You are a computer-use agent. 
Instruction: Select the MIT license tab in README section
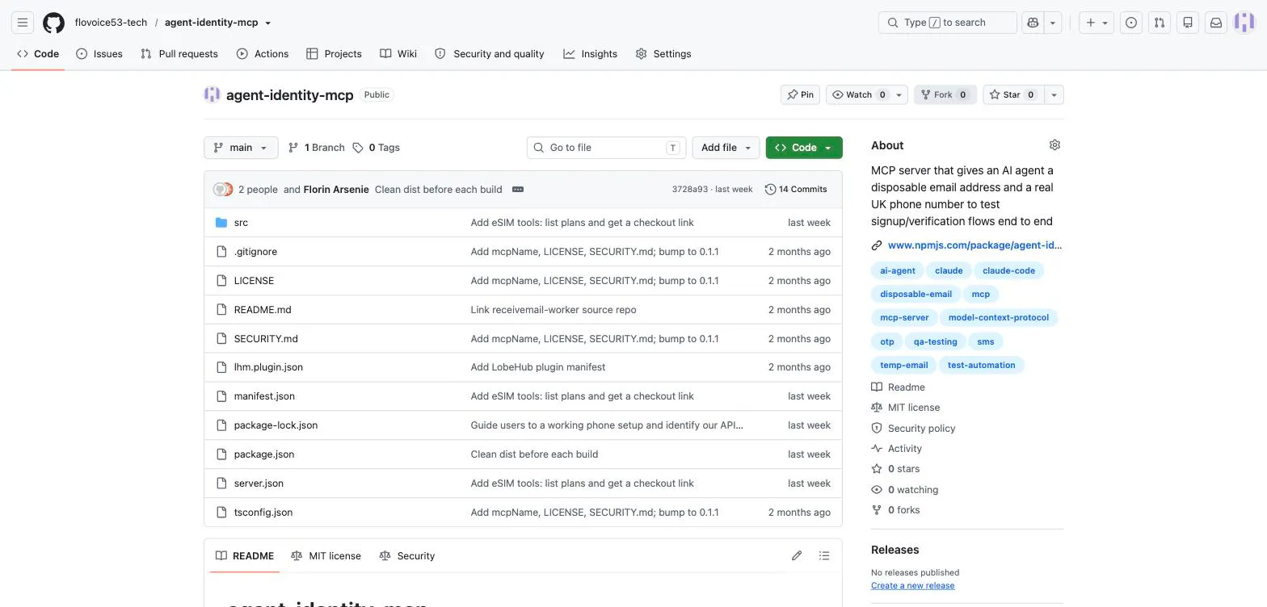[x=326, y=555]
